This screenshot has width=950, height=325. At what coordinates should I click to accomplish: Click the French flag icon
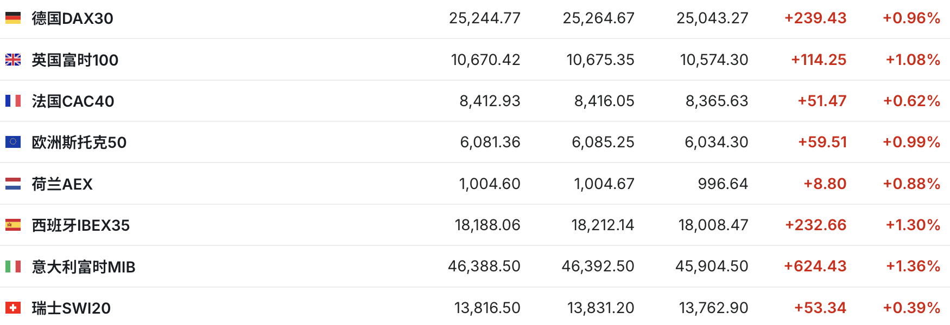(x=13, y=101)
